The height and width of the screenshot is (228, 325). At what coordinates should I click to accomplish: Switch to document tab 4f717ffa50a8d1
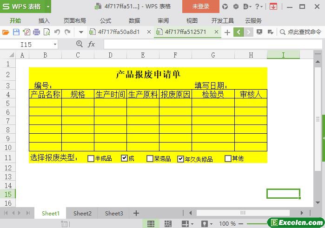point(119,32)
